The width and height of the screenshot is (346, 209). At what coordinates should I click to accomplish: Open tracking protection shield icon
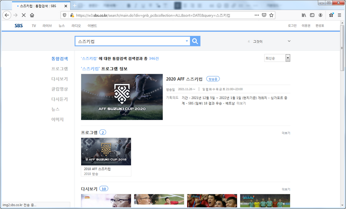pyautogui.click(x=65, y=15)
